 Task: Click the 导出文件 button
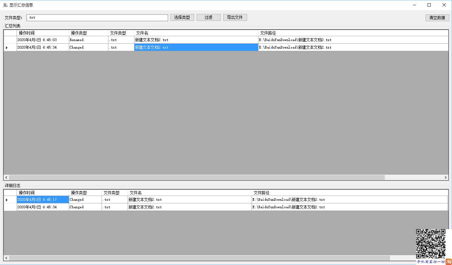pos(235,18)
